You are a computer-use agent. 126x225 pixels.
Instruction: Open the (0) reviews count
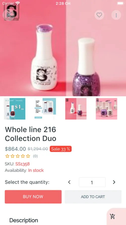click(35, 156)
